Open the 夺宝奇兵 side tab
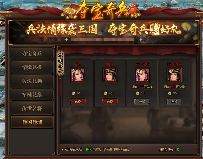The image size is (203, 159). click(x=32, y=53)
